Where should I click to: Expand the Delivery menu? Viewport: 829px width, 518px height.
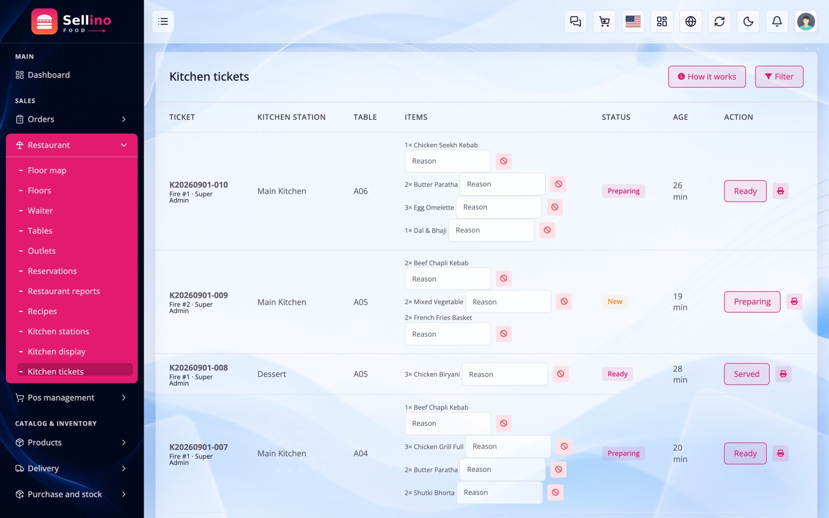[x=72, y=469]
